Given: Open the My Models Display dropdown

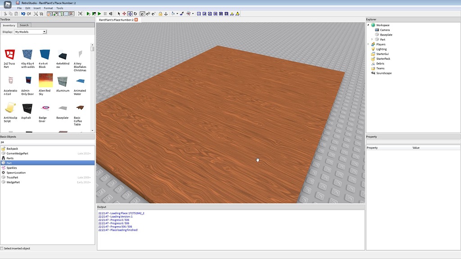Looking at the screenshot, I should coord(44,31).
